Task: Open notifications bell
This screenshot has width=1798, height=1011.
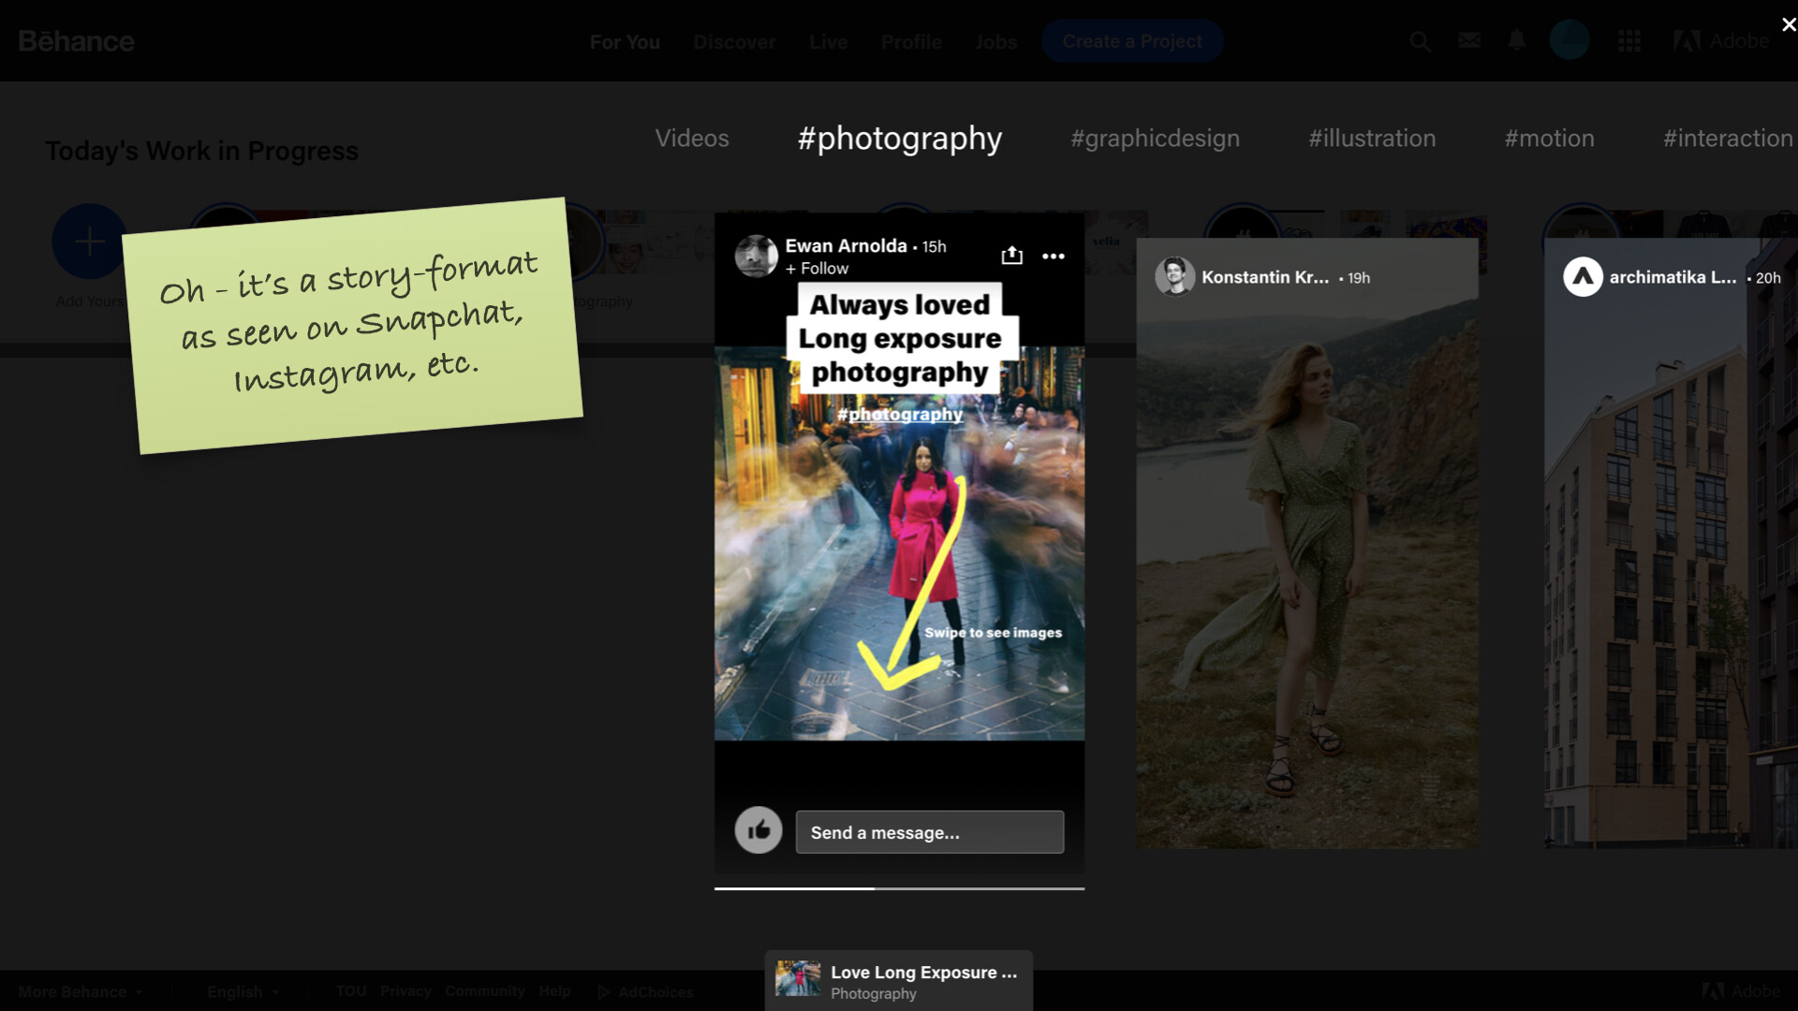Action: pyautogui.click(x=1517, y=40)
